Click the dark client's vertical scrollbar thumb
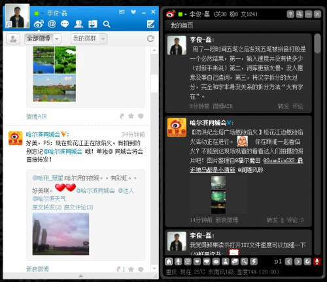This screenshot has height=282, width=327. pyautogui.click(x=317, y=43)
